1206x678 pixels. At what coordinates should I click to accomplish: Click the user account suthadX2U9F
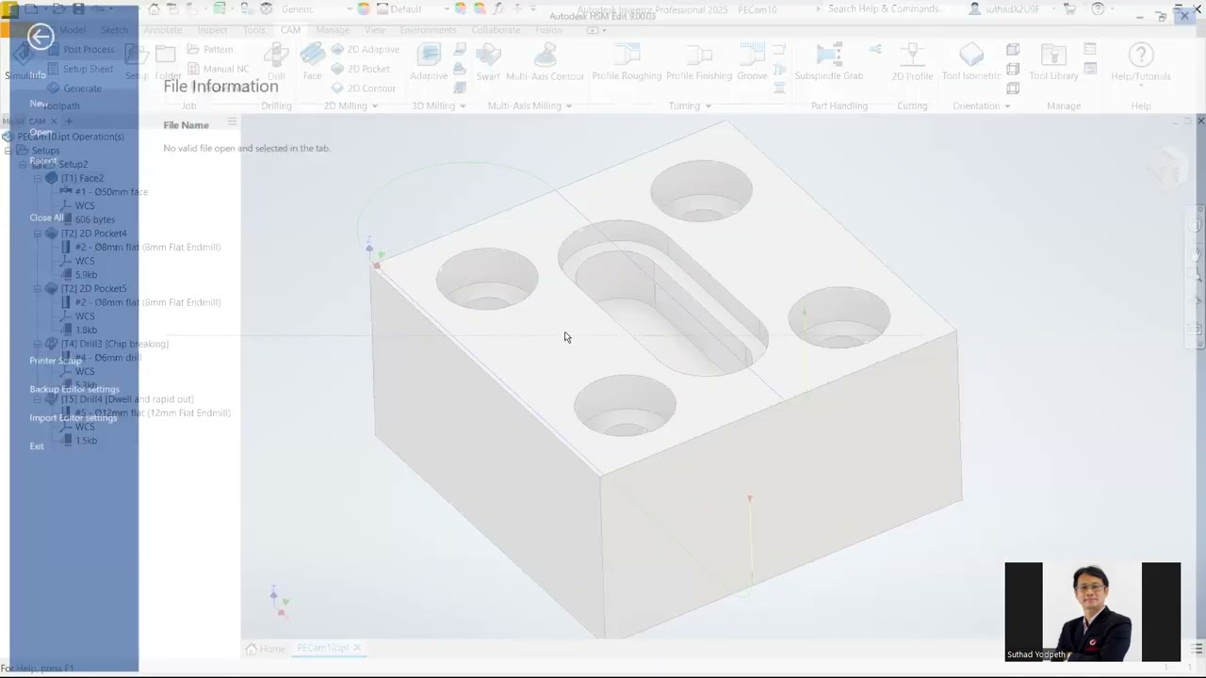pos(1006,9)
